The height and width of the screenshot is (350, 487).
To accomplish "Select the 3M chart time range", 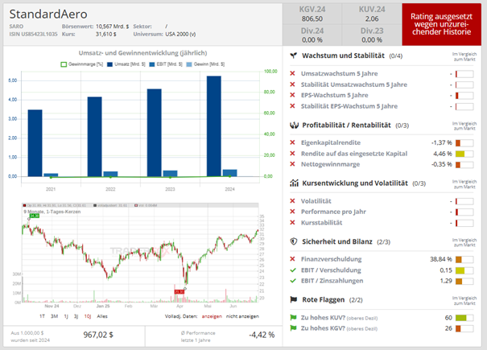I will tap(55, 316).
